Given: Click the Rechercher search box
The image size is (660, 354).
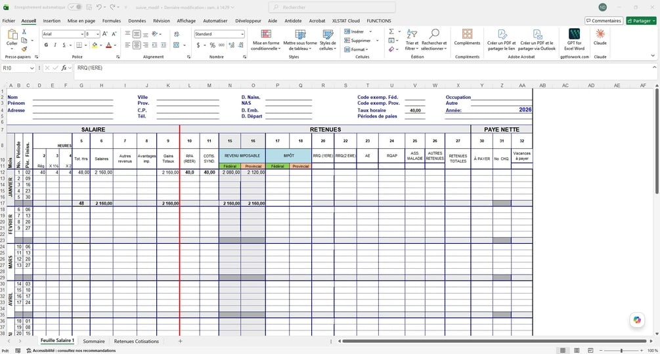Looking at the screenshot, I should coord(332,7).
